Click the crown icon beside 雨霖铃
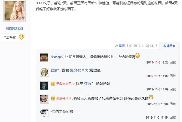The width and height of the screenshot is (182, 122). coord(53,98)
